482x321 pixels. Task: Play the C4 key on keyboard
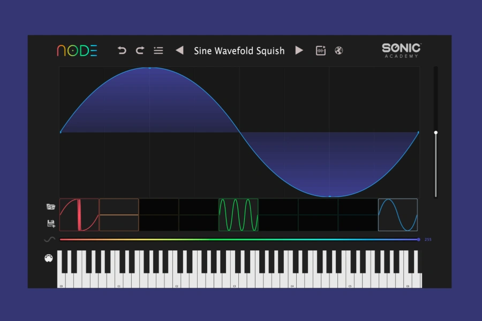pos(292,280)
